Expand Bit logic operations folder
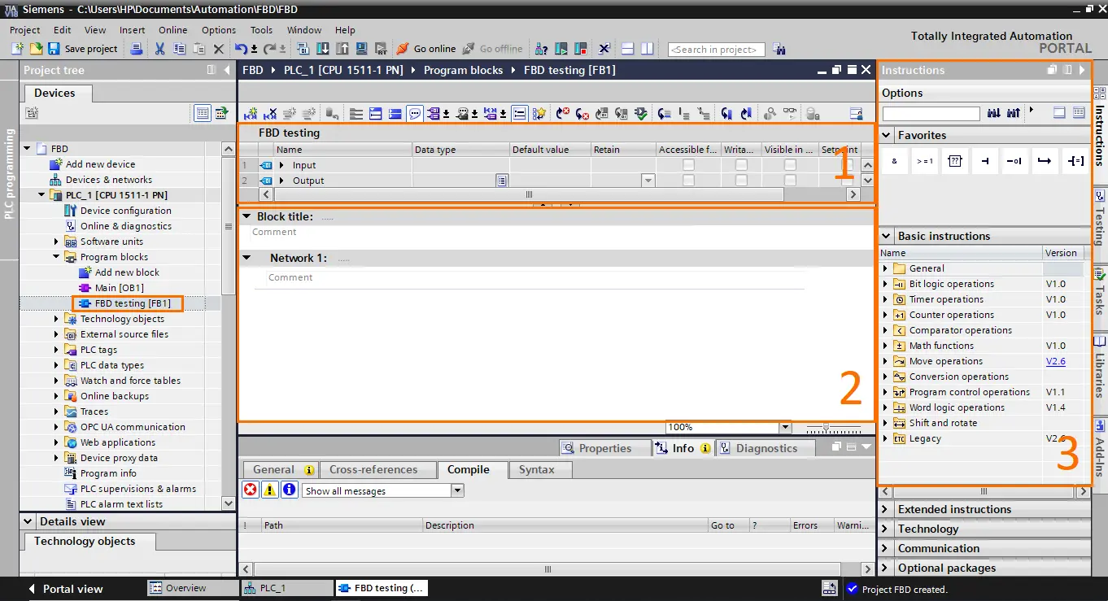 pos(886,284)
